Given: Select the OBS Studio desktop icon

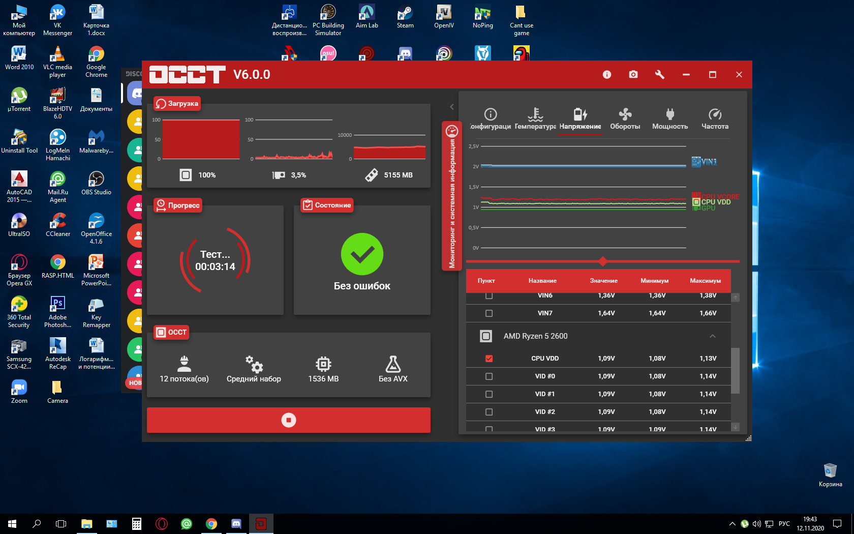Looking at the screenshot, I should pos(96,183).
